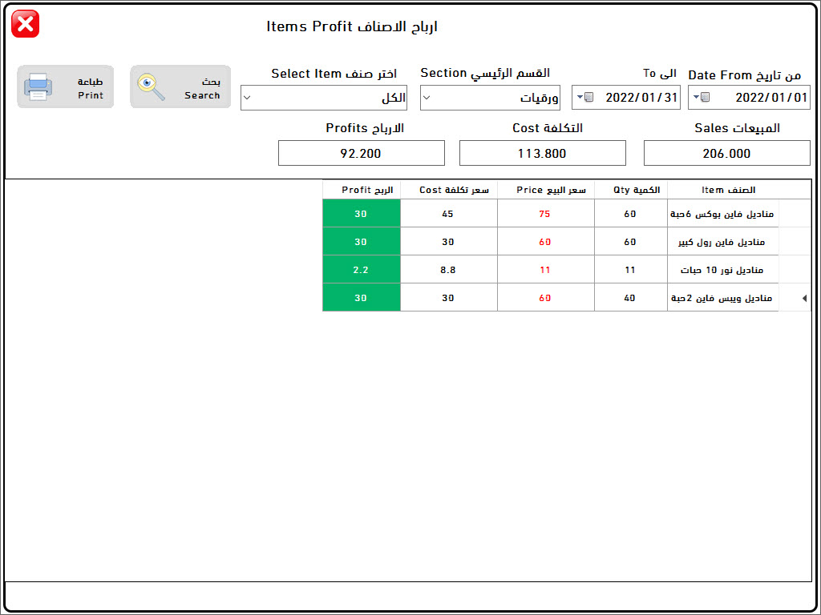The height and width of the screenshot is (615, 821).
Task: Click the Profits total field 92.200
Action: 362,153
